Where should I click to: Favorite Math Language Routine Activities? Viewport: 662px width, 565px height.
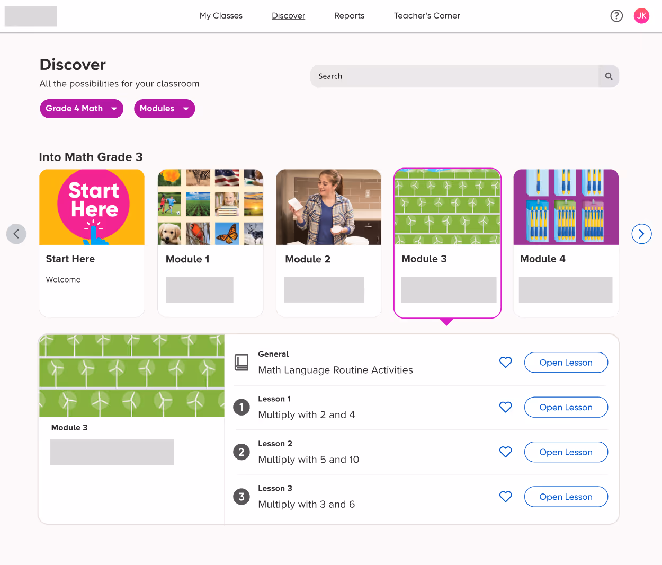pos(506,363)
